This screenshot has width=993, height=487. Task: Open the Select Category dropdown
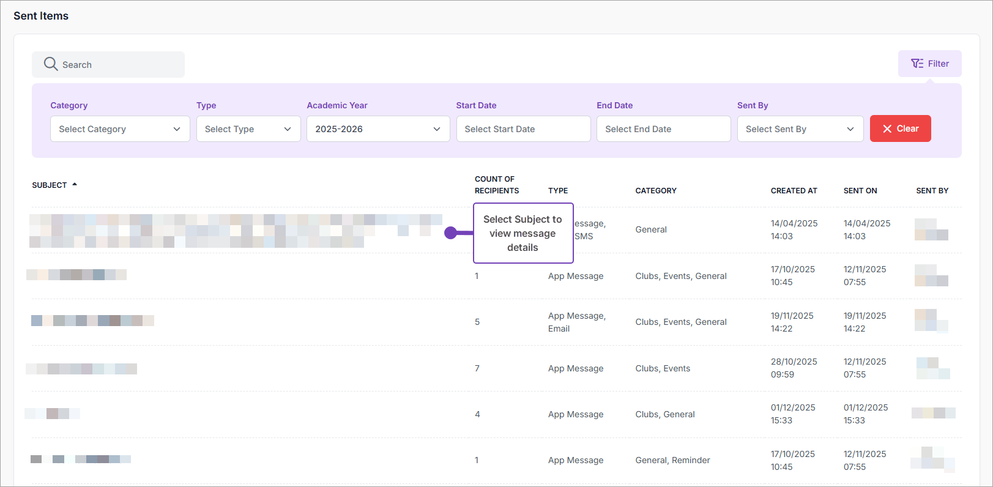click(120, 129)
